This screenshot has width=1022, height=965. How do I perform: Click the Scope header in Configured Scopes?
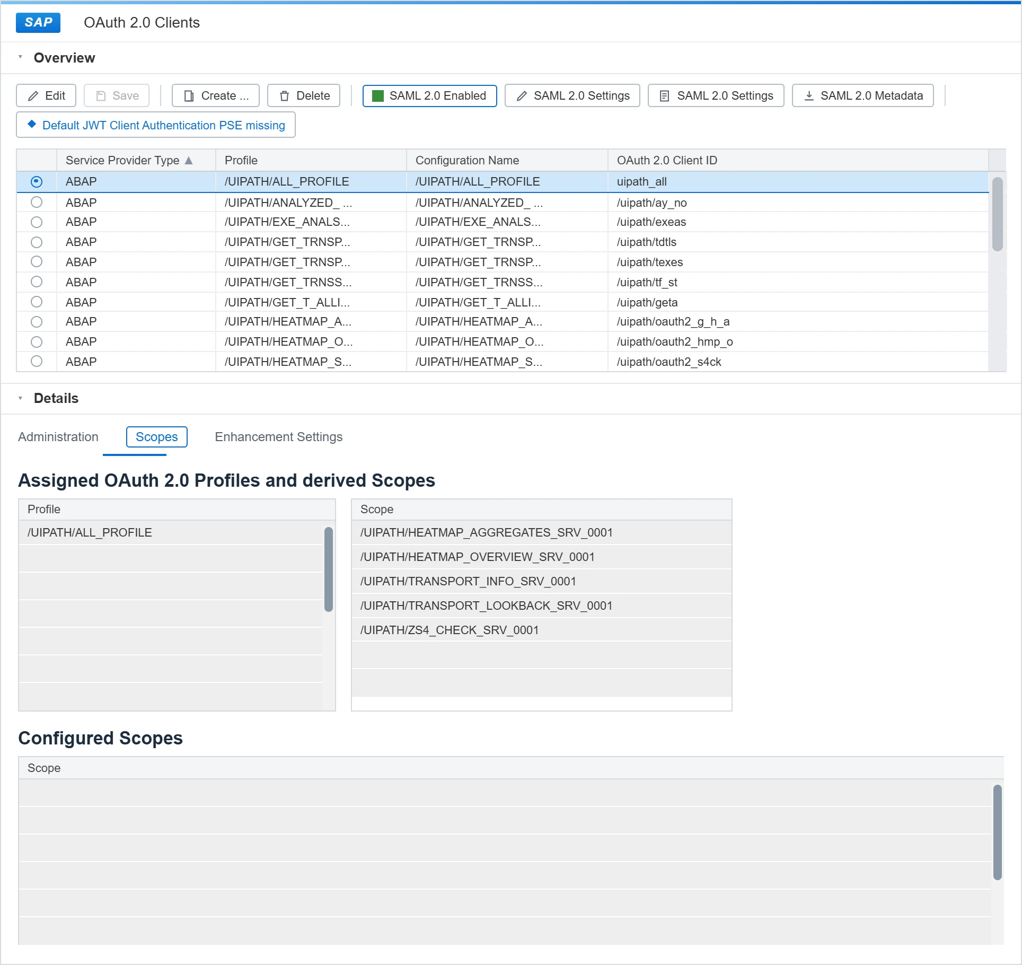coord(511,768)
